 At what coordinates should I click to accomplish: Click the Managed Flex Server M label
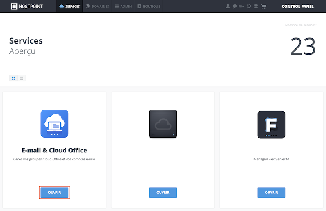[x=271, y=159]
